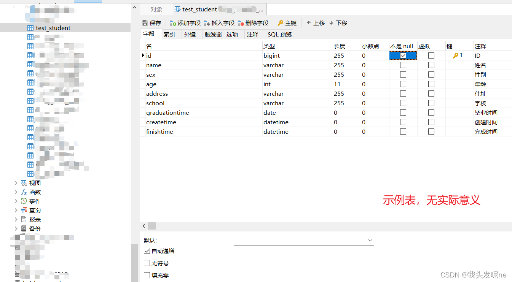Screen dimensions: 512x282
Task: Switch to the 触发器 tab
Action: coord(213,34)
